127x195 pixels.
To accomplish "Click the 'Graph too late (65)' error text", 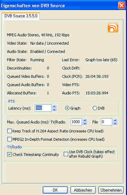I will point(101,60).
